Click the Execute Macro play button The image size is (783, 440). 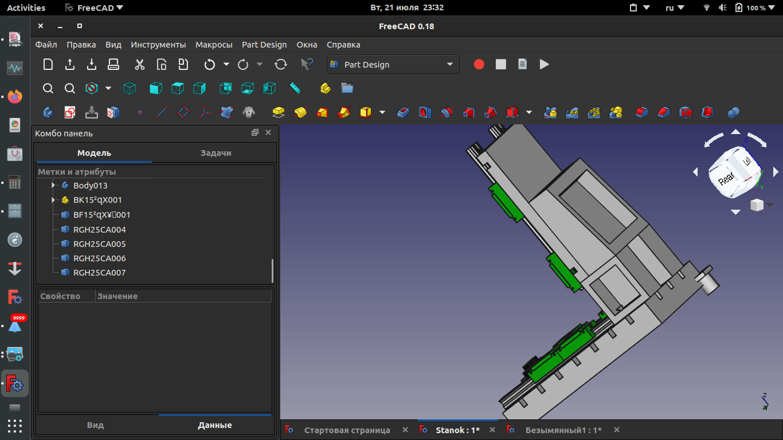(544, 65)
